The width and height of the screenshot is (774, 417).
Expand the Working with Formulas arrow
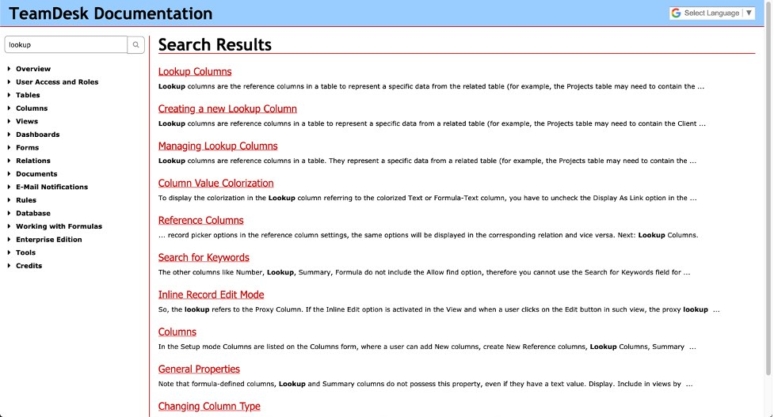click(x=9, y=226)
